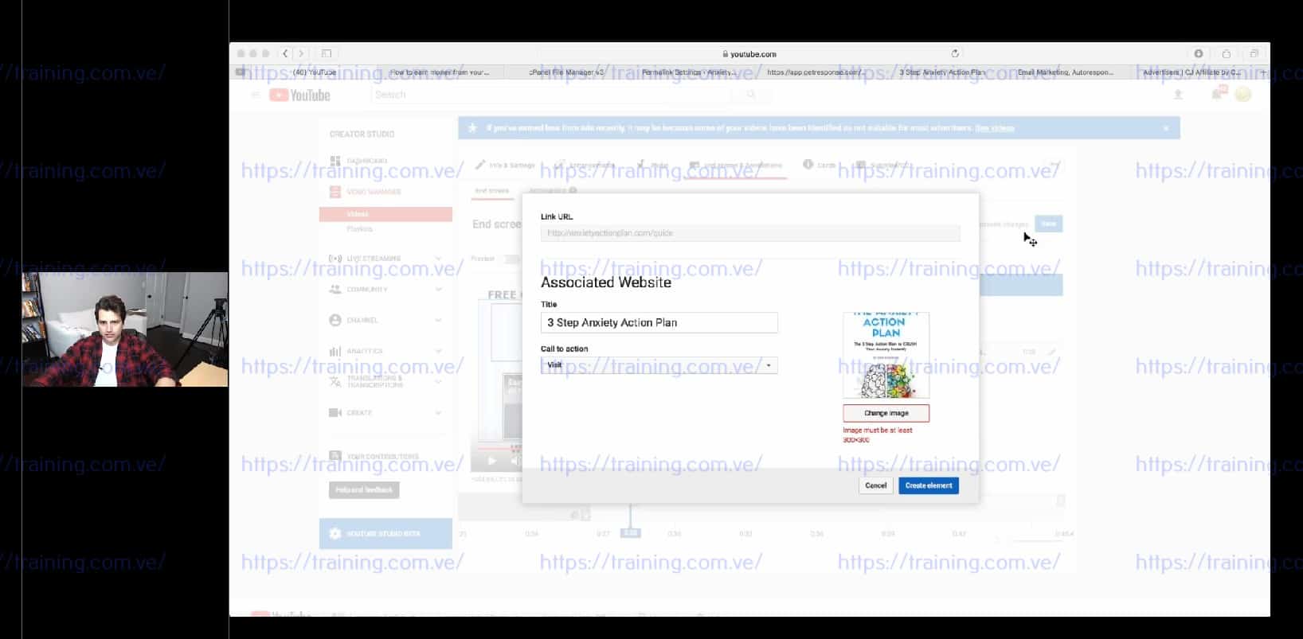1303x639 pixels.
Task: Reload the youtube.com page
Action: [x=955, y=53]
